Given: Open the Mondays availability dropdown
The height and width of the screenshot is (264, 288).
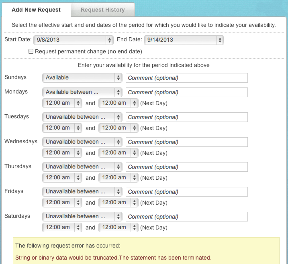Looking at the screenshot, I should tap(82, 92).
